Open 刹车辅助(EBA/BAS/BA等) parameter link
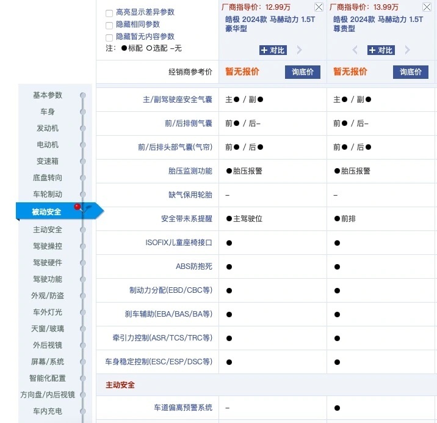This screenshot has width=437, height=423. pyautogui.click(x=168, y=314)
